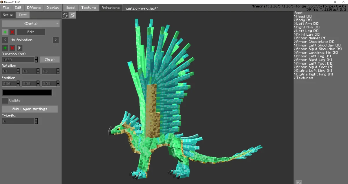This screenshot has width=348, height=184.
Task: Toggle the axis-arrows icon beside reset camera
Action: click(72, 15)
